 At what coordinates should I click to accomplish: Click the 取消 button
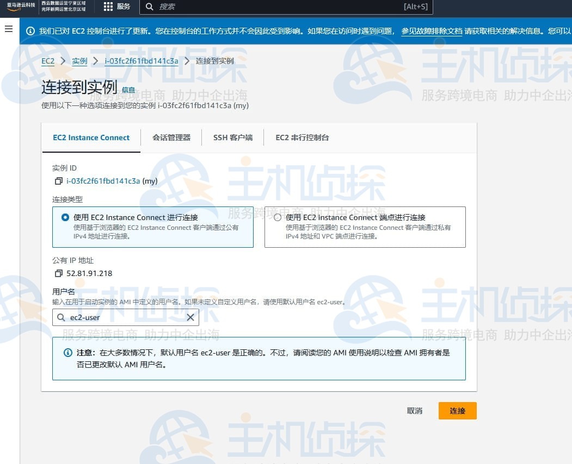click(x=414, y=411)
